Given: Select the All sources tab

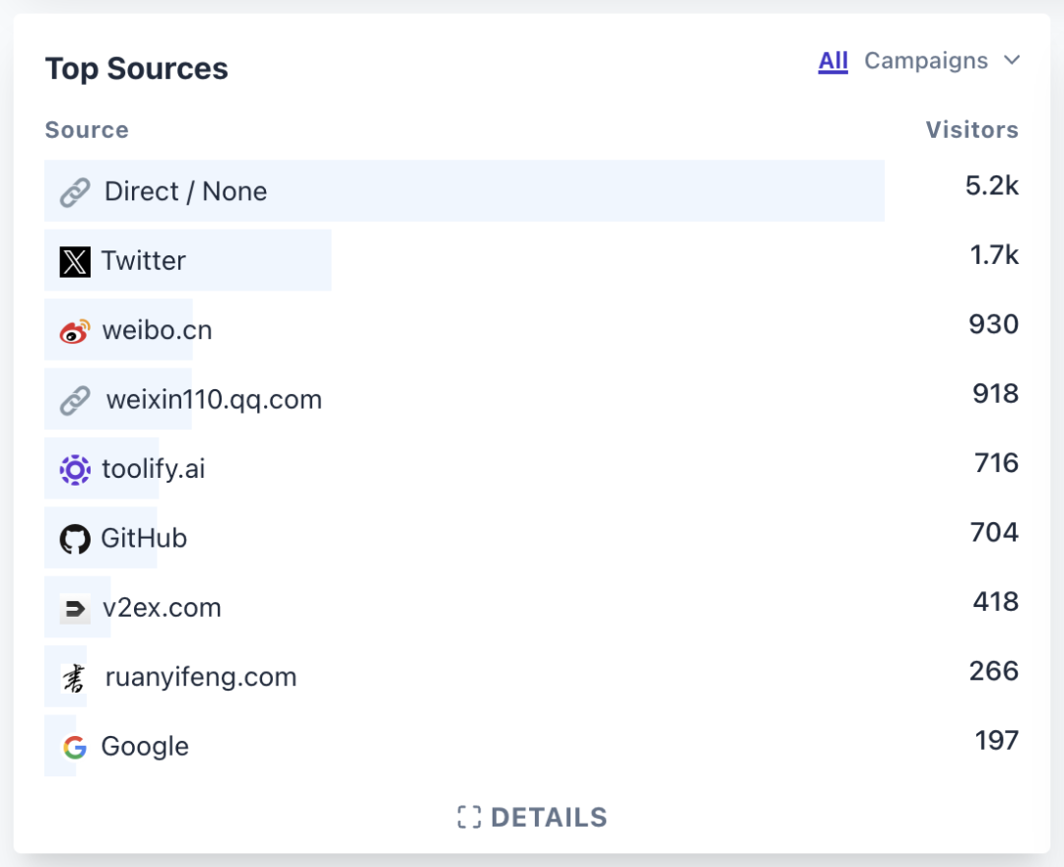Looking at the screenshot, I should click(x=832, y=61).
